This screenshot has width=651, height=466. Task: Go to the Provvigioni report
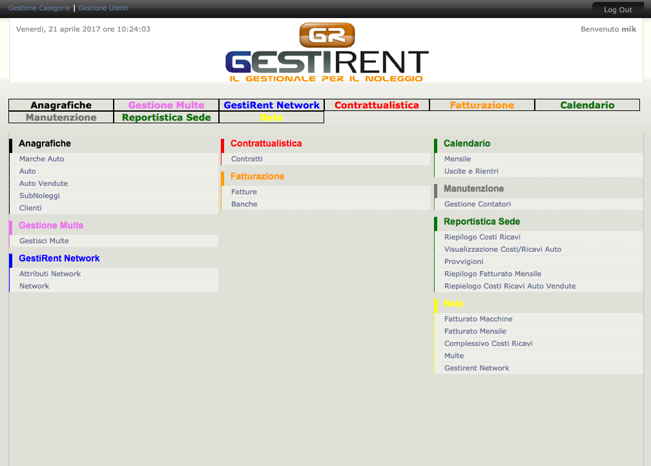coord(464,261)
